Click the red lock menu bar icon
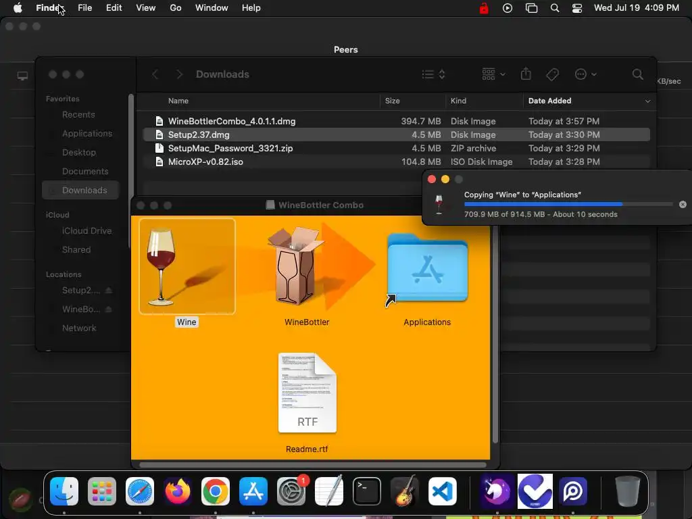Screen dimensions: 692x519 click(x=484, y=8)
